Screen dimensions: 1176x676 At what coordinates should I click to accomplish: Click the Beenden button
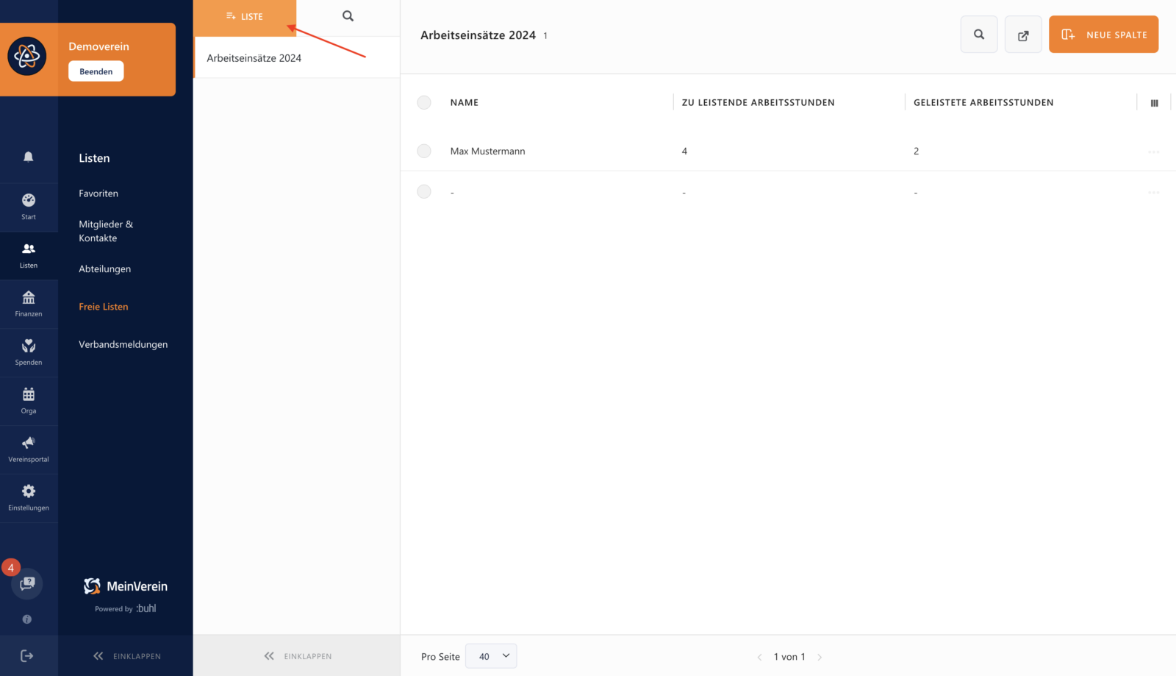[x=96, y=71]
